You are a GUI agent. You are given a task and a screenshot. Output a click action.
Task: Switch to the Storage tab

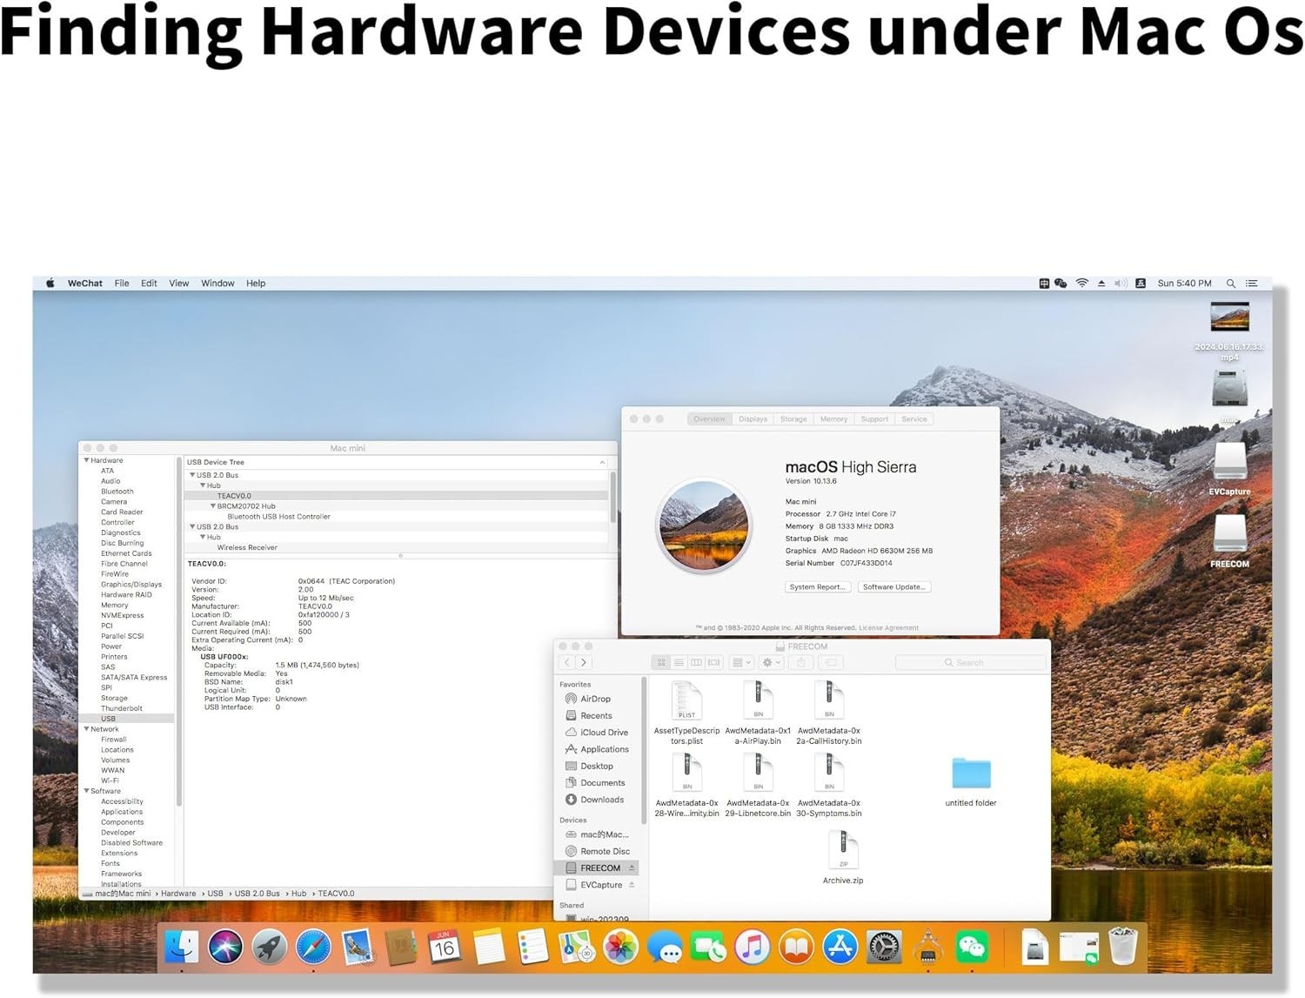click(x=793, y=419)
